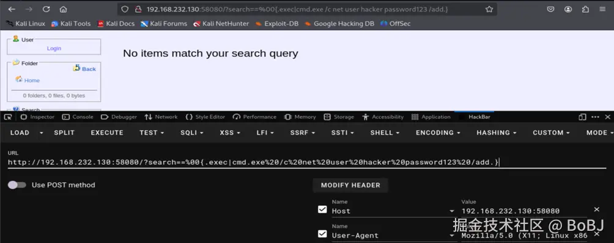Click the shield tracking protection icon
The image size is (614, 243).
125,9
